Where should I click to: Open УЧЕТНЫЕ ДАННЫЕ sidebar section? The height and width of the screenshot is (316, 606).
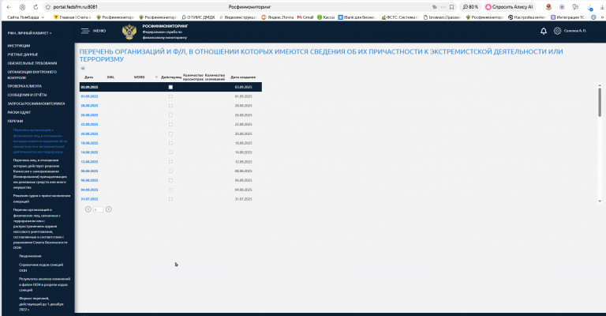click(x=22, y=55)
